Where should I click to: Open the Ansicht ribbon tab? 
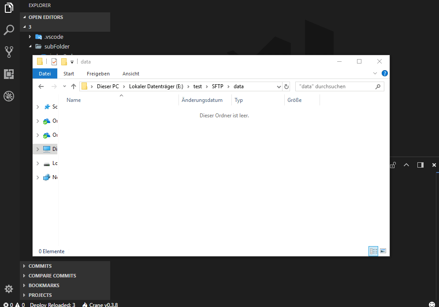click(131, 74)
